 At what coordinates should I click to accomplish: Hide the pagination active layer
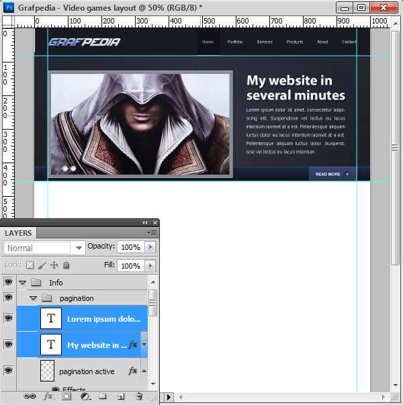pos(8,371)
